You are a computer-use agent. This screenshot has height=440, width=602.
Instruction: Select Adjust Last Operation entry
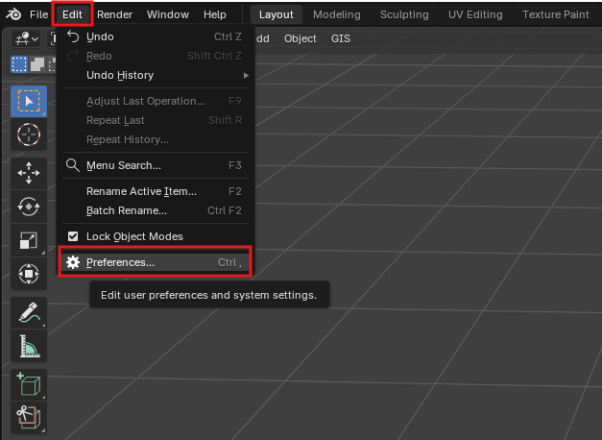156,101
